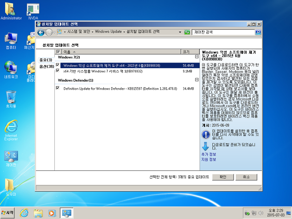This screenshot has width=292, height=219.
Task: Open the 제어판 control panel desktop icon
Action: coord(11,158)
